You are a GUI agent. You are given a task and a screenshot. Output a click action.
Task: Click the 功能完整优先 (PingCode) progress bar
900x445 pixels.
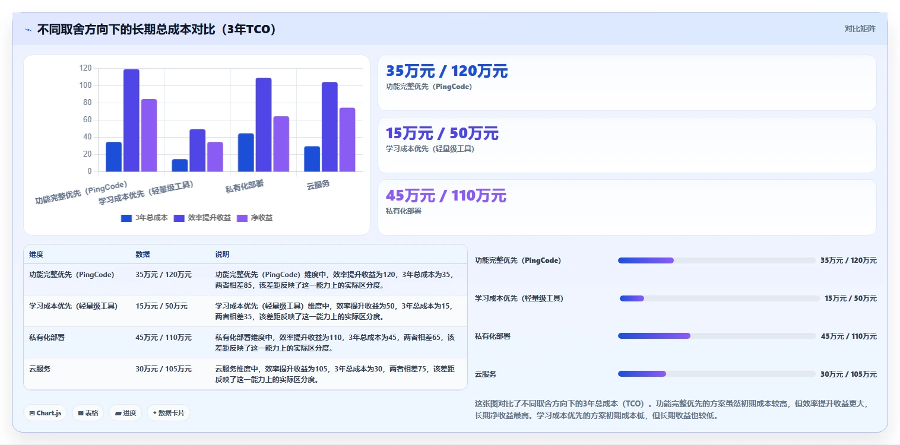point(717,260)
